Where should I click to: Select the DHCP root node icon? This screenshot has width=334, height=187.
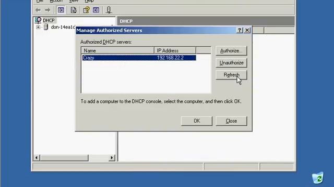pyautogui.click(x=38, y=20)
